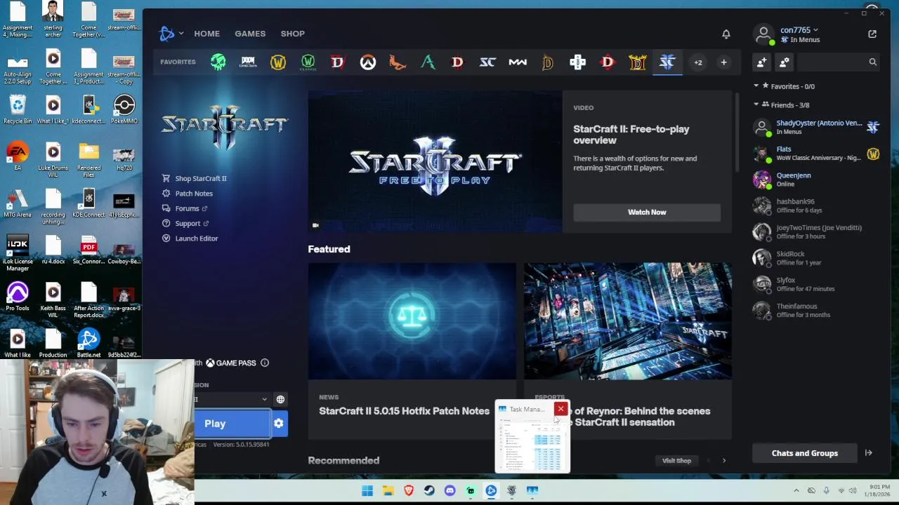Go to the HOME tab
This screenshot has height=505, width=899.
tap(207, 34)
